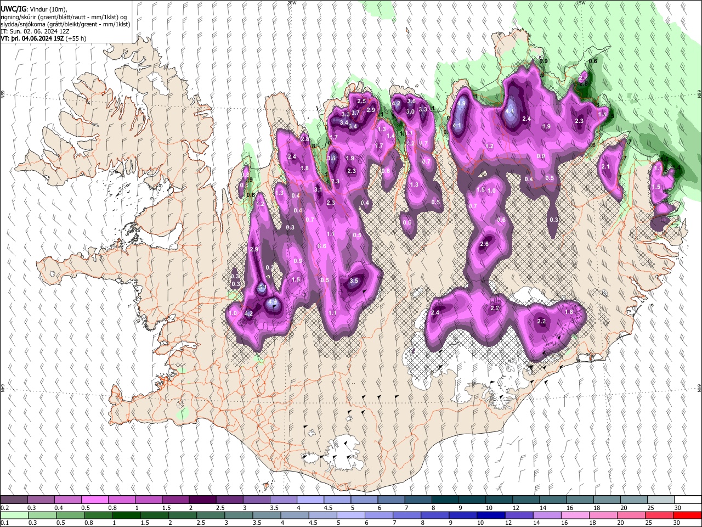Click the pale green 0.1 swatch in lower legend
The image size is (702, 527).
click(x=14, y=515)
